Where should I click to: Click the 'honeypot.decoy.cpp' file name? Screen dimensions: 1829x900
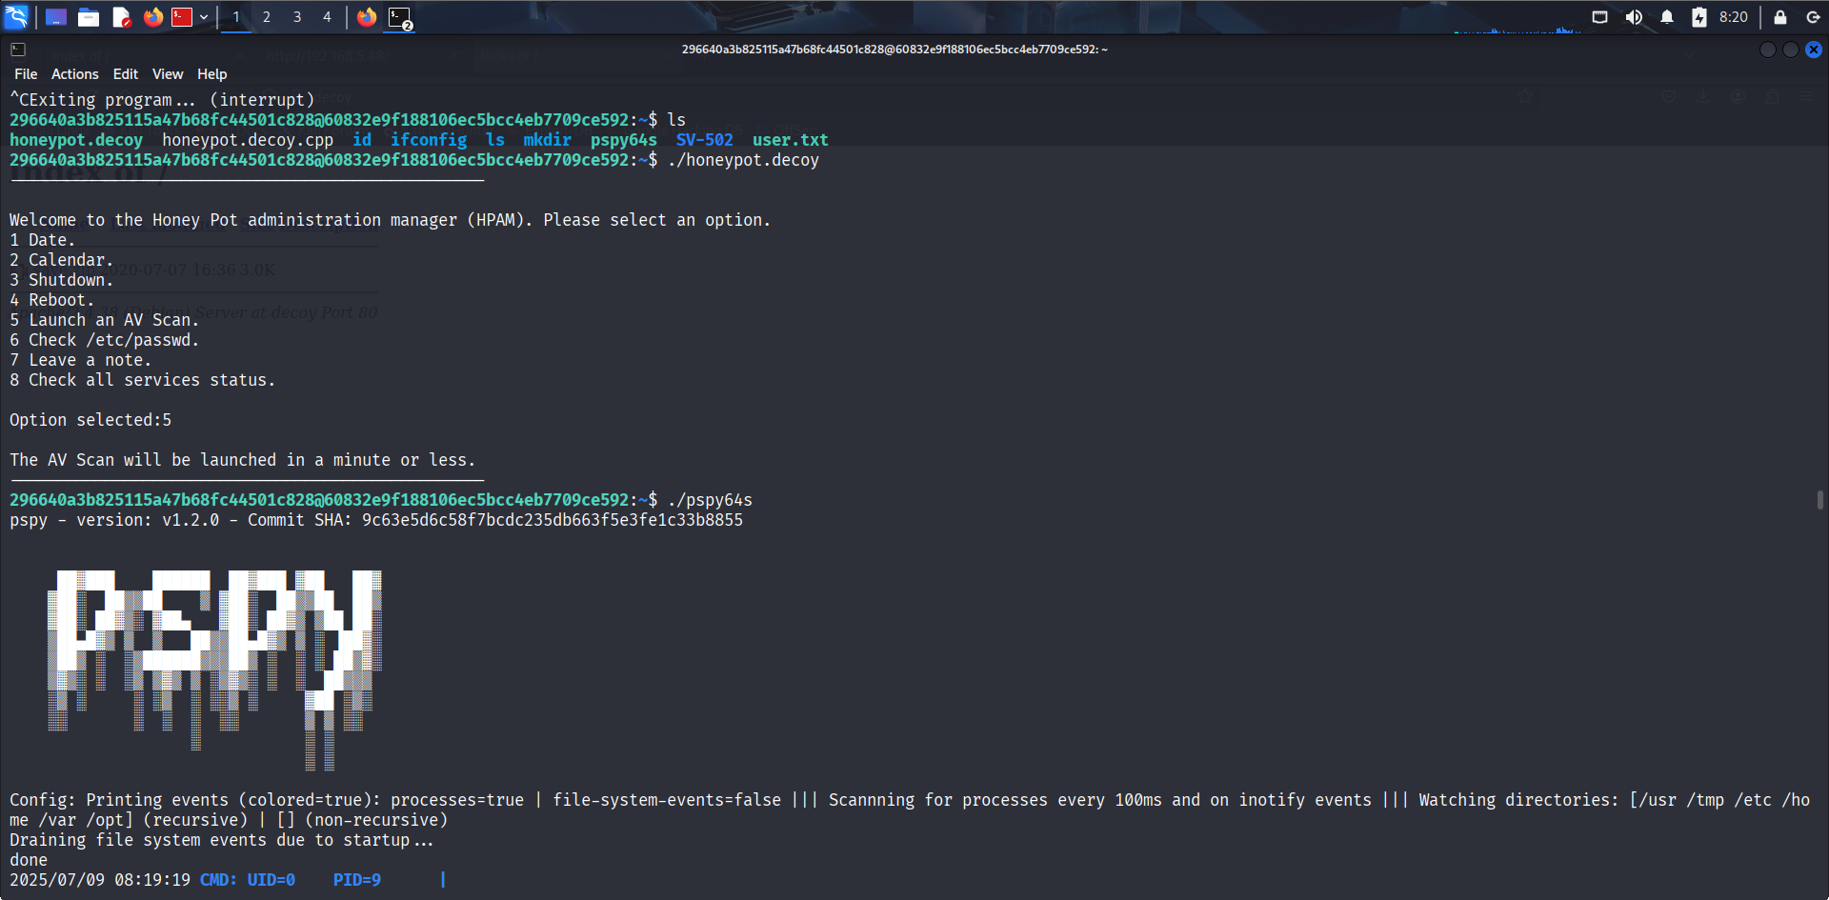(x=248, y=140)
